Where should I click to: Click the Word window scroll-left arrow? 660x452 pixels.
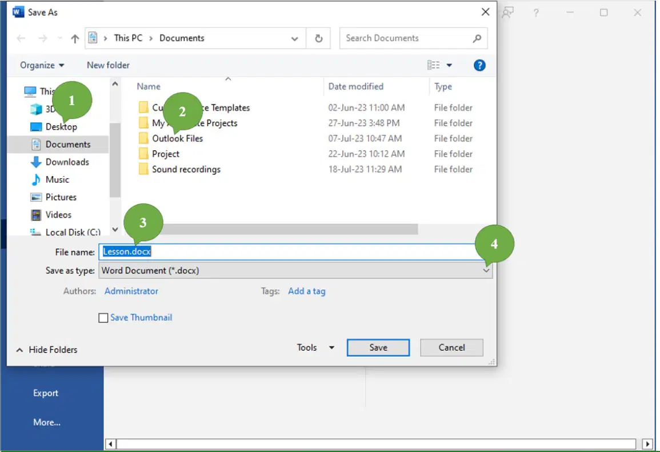[110, 444]
